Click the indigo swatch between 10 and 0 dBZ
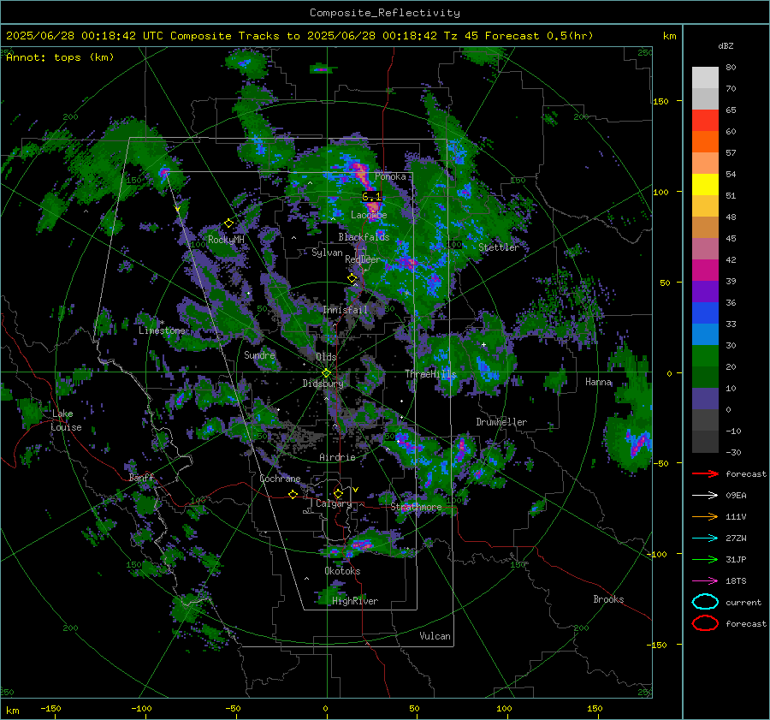Screen dimensions: 770x720 pyautogui.click(x=705, y=399)
